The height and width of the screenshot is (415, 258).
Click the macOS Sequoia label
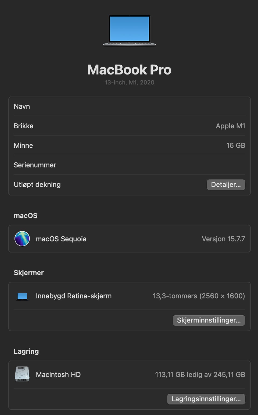(61, 239)
